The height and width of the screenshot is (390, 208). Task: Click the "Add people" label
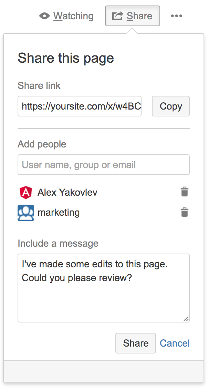[x=42, y=144]
